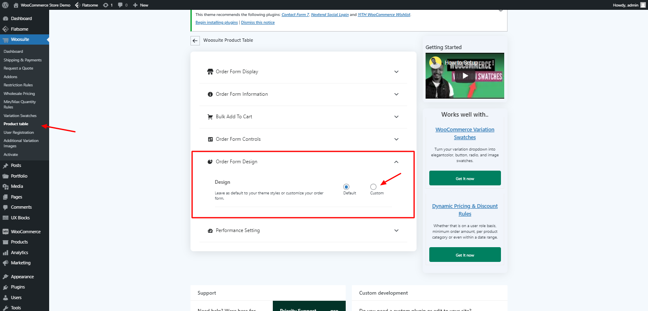The height and width of the screenshot is (311, 648).
Task: Click the Pages icon in sidebar
Action: (5, 197)
